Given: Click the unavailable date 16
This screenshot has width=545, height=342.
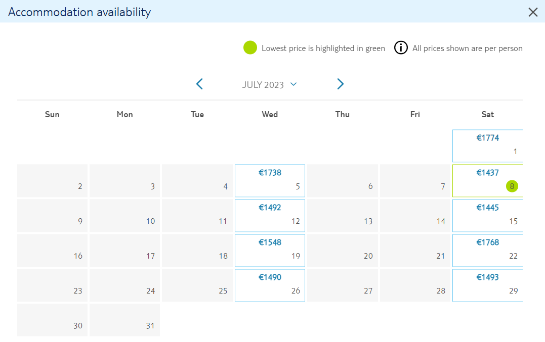Looking at the screenshot, I should (x=52, y=251).
